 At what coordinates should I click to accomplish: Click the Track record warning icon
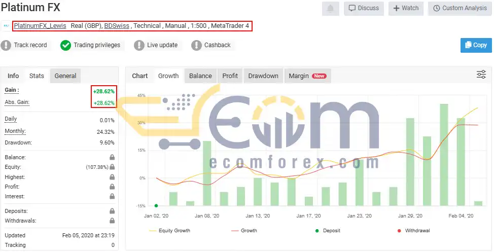click(x=6, y=45)
